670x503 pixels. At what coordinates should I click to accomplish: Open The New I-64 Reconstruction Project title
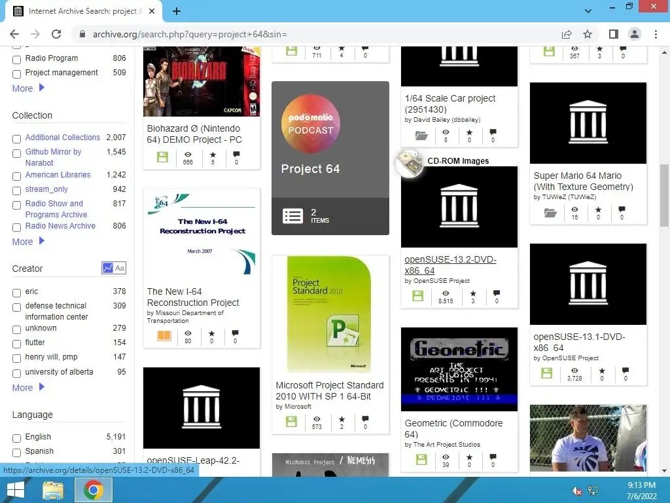193,297
